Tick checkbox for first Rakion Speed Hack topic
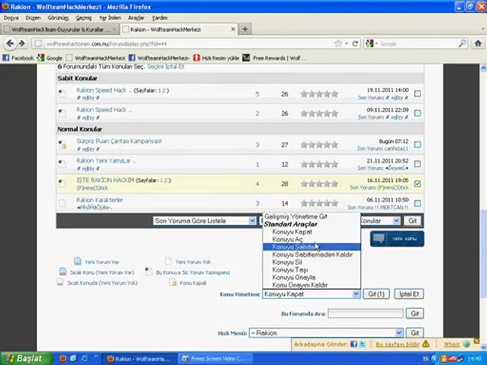Viewport: 487px width, 365px height. pos(418,93)
